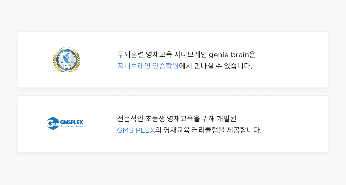
Task: Click the 'genie brain' text
Action: 229,55
